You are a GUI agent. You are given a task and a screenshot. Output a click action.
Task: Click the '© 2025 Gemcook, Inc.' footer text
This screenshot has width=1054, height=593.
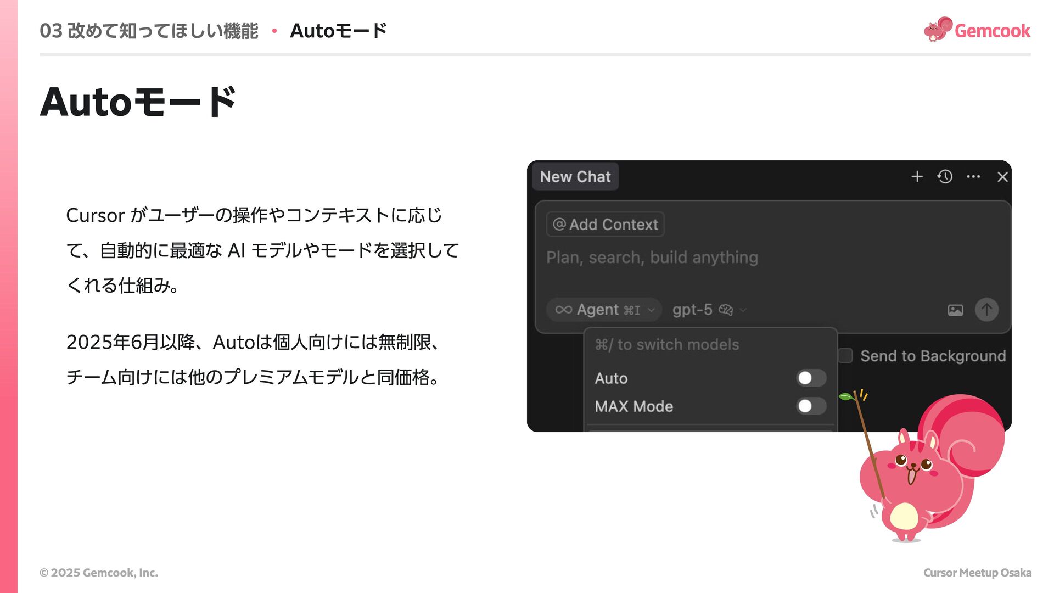pos(99,573)
